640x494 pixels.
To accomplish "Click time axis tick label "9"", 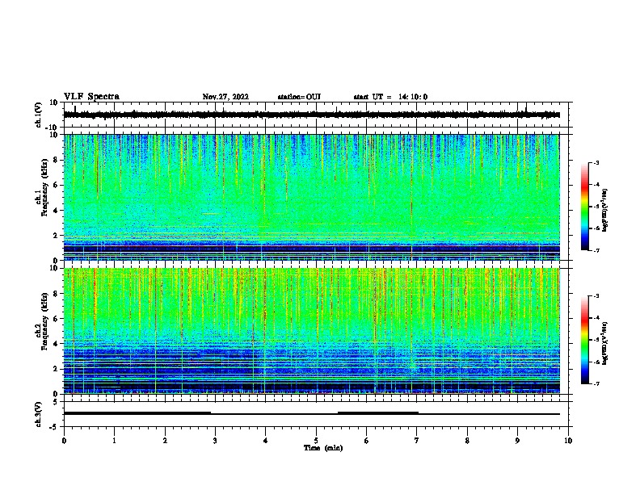I will pos(517,441).
